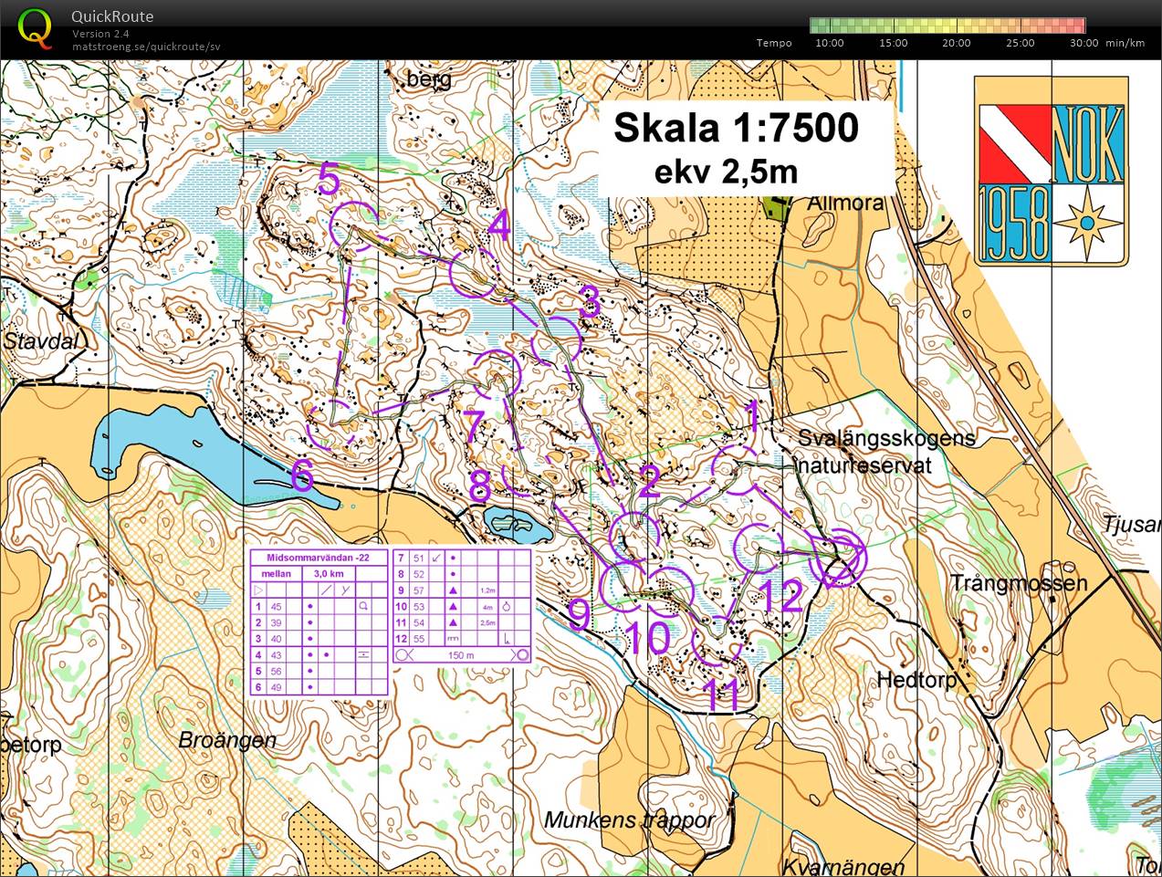This screenshot has width=1162, height=877.
Task: Click control code 49 in description table
Action: [276, 687]
